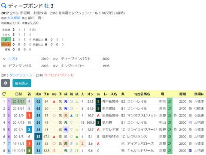
Task: Open sibling link ダンケシェーン
Action: [21, 75]
